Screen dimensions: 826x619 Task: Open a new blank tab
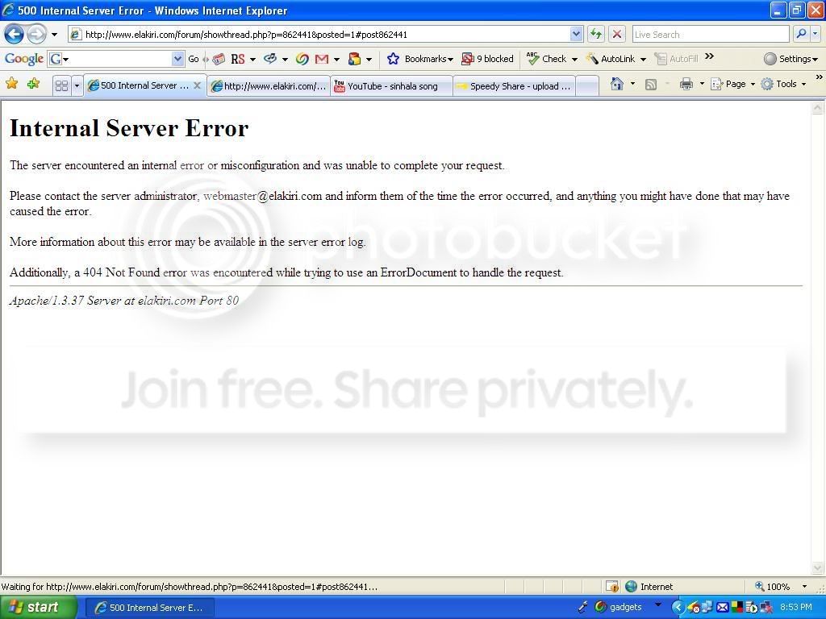point(587,85)
